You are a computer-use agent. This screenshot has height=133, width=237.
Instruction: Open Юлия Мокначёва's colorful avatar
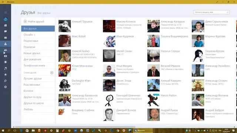click(64, 71)
